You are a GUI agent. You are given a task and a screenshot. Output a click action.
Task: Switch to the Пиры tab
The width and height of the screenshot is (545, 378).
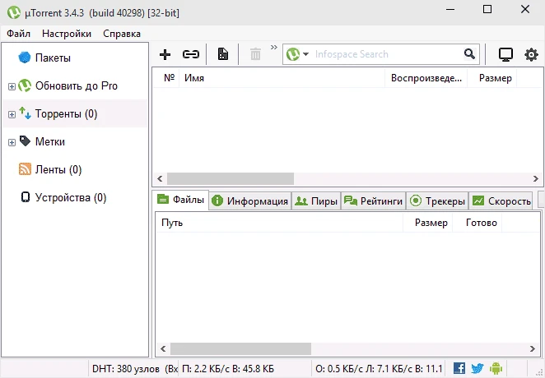coord(316,201)
